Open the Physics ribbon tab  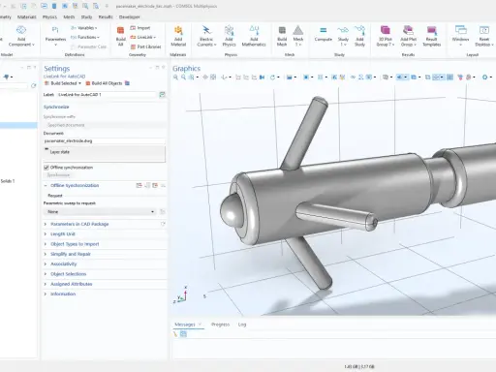[x=49, y=16]
